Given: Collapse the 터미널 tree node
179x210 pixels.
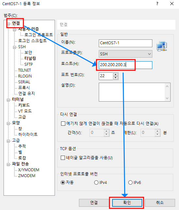Looking at the screenshot, I should 8,100.
